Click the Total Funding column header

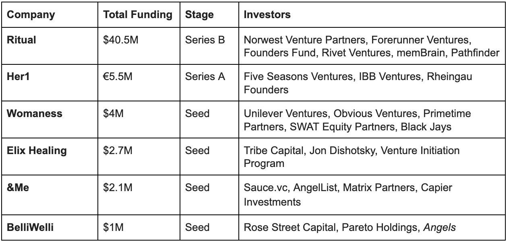pyautogui.click(x=138, y=15)
